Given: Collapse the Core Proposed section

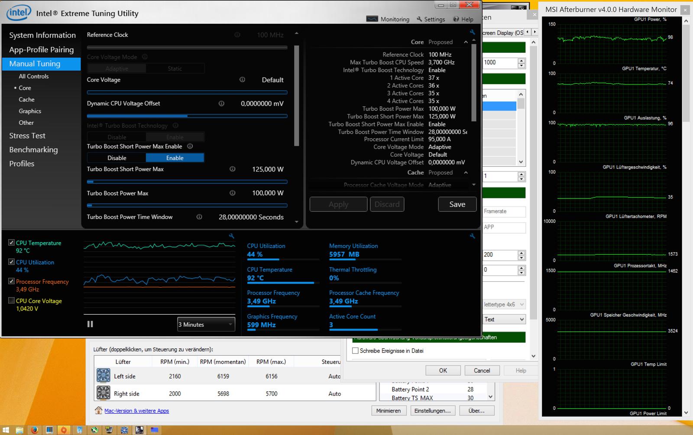Looking at the screenshot, I should [x=466, y=42].
